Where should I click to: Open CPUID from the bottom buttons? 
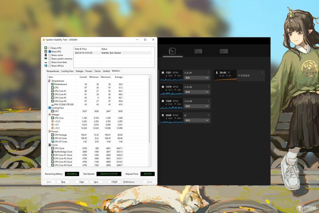[x=114, y=182]
